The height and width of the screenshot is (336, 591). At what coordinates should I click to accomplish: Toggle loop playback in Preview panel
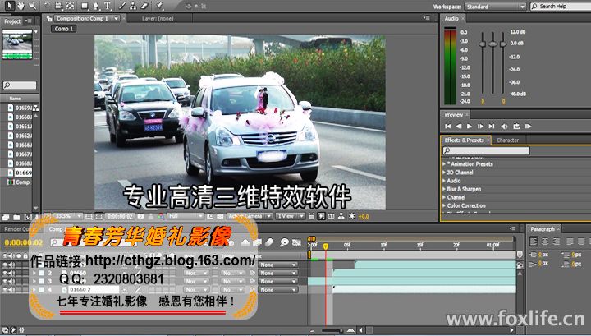(516, 127)
